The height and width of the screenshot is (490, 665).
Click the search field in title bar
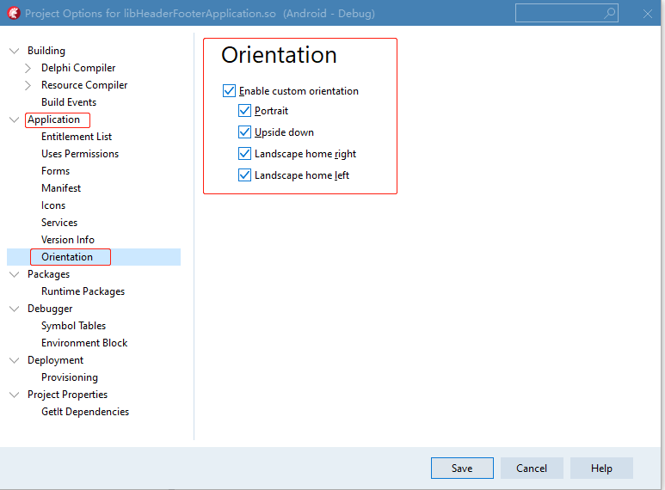pos(559,13)
